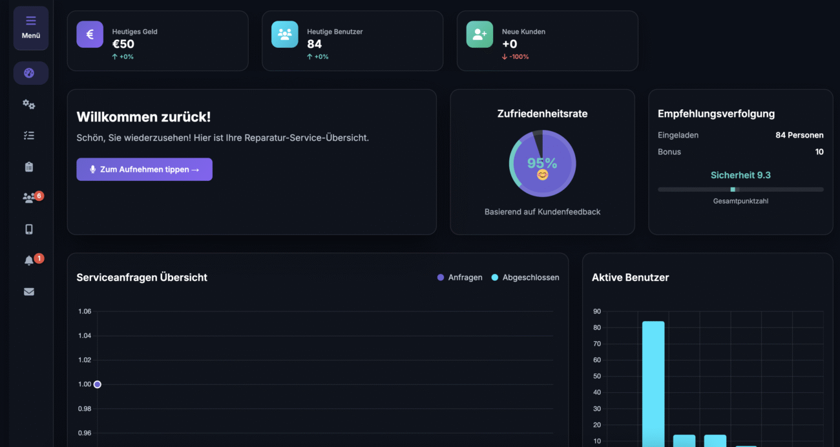Click the Zufriedenheitsrate title
Viewport: 840px width, 447px height.
(543, 114)
